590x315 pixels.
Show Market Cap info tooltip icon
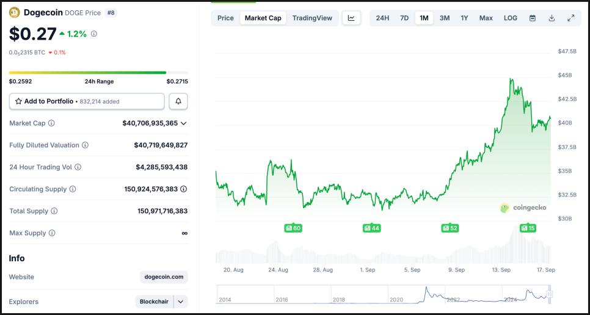click(51, 123)
